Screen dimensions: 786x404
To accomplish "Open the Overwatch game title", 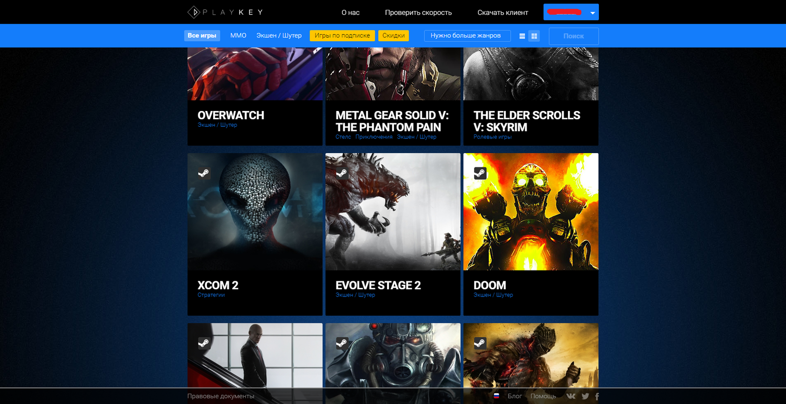I will pos(231,115).
